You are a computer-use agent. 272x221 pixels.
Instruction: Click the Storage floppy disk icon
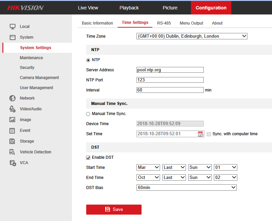tap(12, 141)
